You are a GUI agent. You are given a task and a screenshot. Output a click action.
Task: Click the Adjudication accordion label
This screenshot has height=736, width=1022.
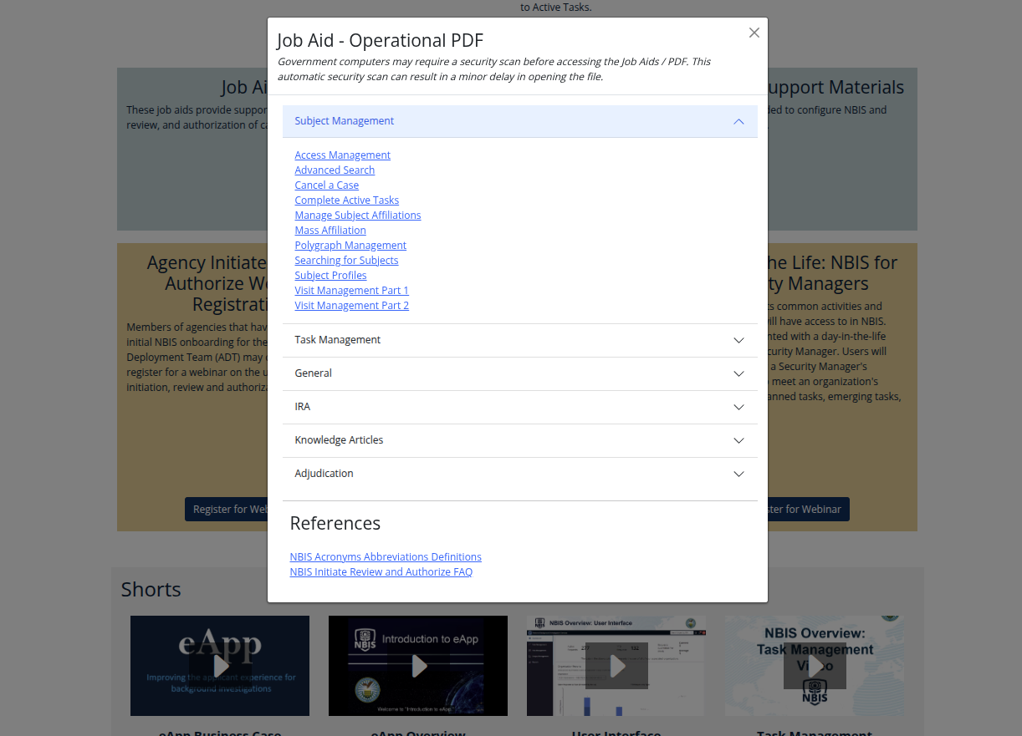pyautogui.click(x=324, y=474)
